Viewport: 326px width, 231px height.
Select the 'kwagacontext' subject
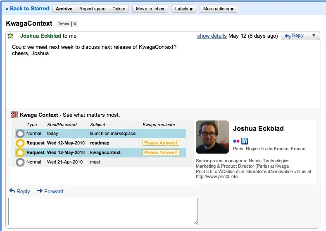(105, 152)
